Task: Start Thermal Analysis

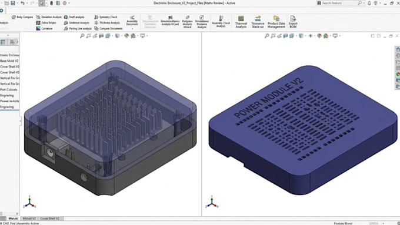Action: pos(241,22)
